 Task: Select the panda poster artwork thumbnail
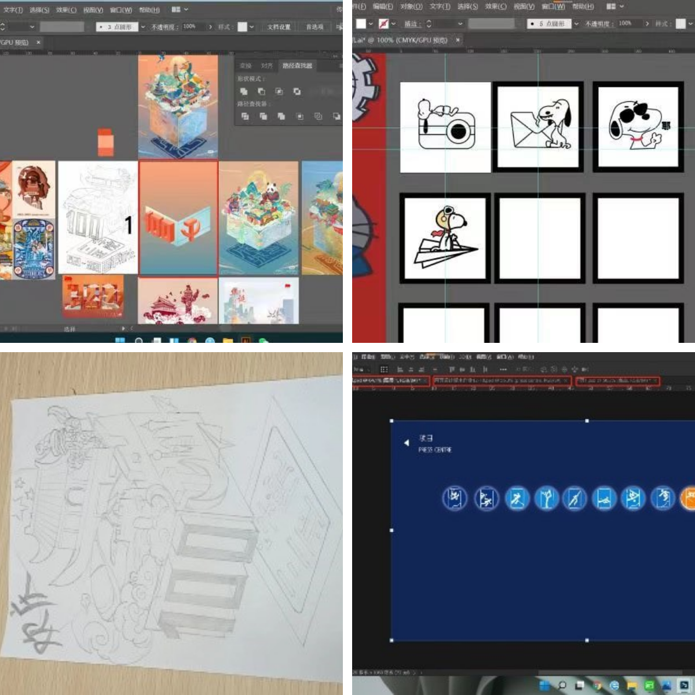(258, 218)
